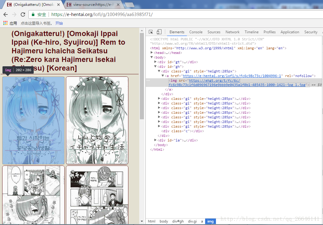Select the closing </a> tag row

tap(169, 89)
